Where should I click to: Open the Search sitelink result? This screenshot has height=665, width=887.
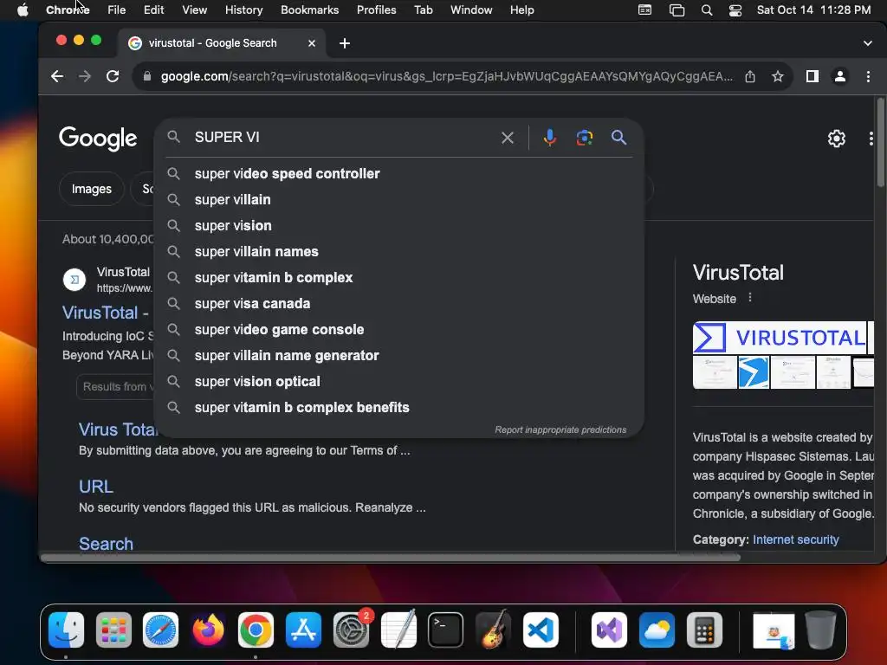click(x=106, y=544)
